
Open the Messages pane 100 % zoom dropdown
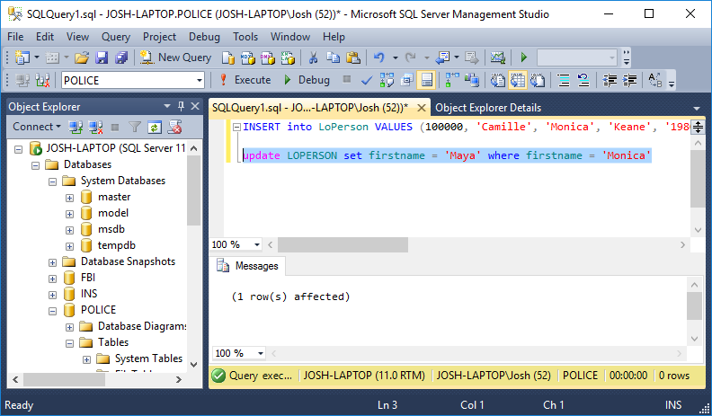pos(260,353)
